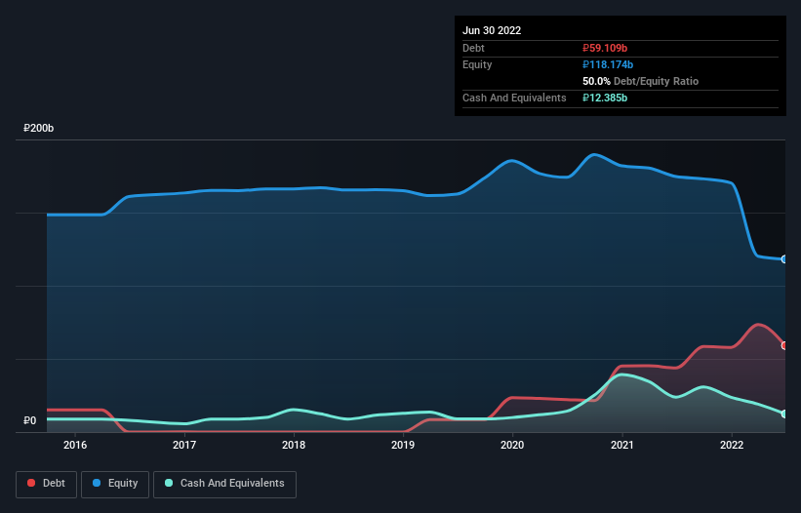Click the red Debt legend dot
This screenshot has height=513, width=801.
click(x=31, y=483)
